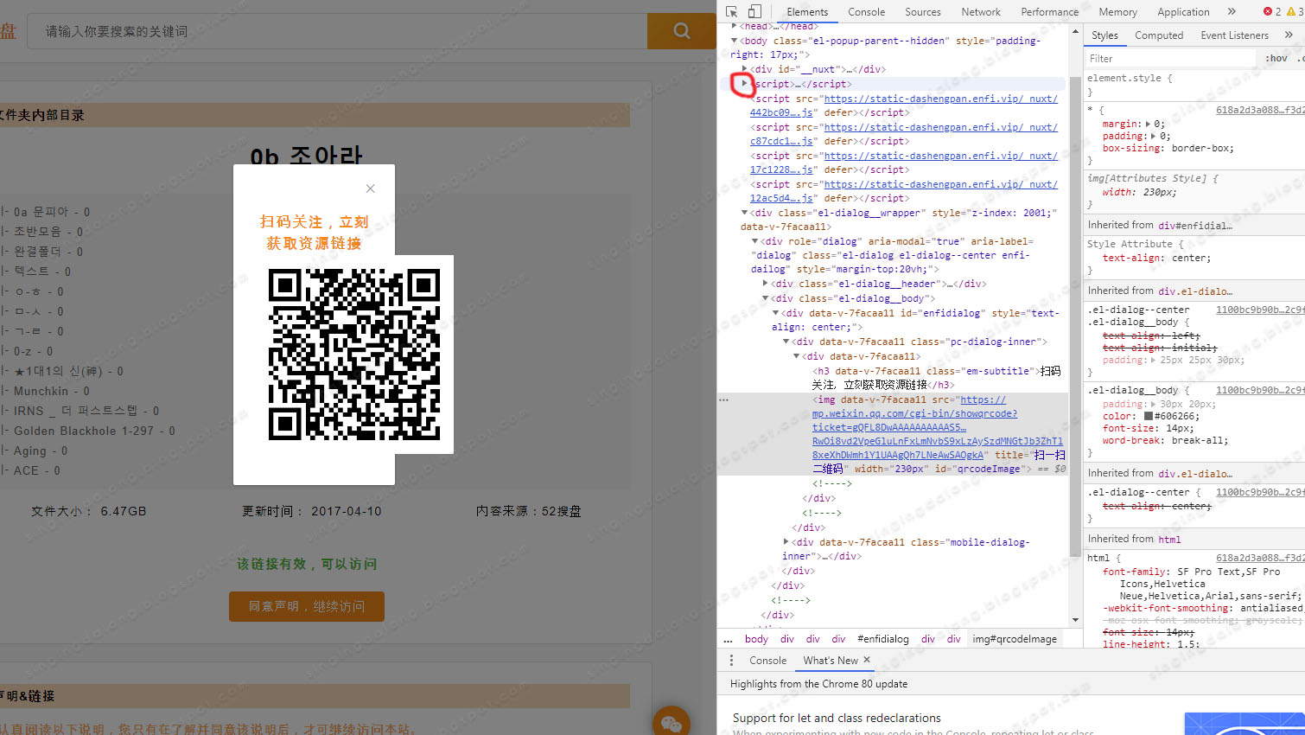
Task: Click the Elements panel scroll-down arrow
Action: click(x=1075, y=620)
